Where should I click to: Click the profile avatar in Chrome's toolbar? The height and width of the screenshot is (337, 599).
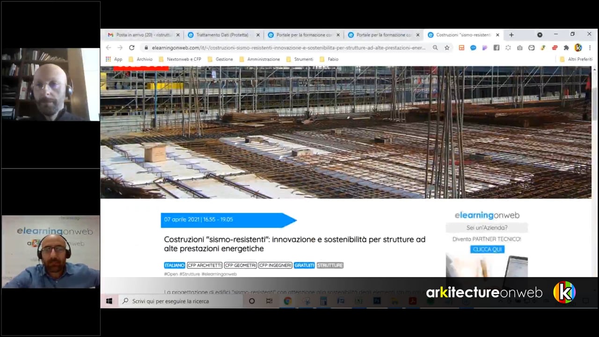[x=578, y=48]
